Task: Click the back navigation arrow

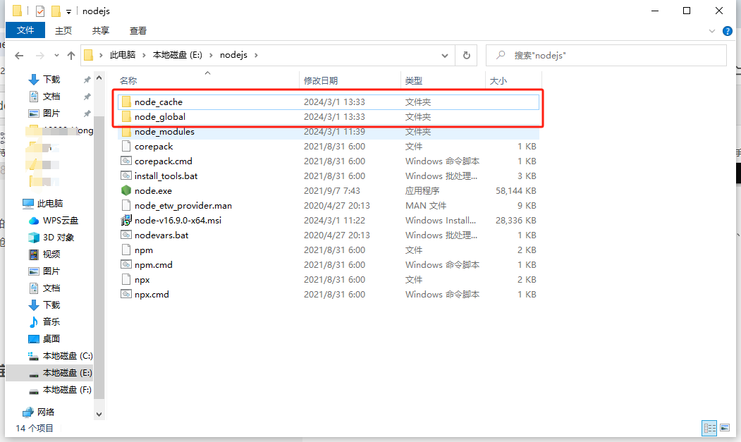Action: pyautogui.click(x=20, y=56)
